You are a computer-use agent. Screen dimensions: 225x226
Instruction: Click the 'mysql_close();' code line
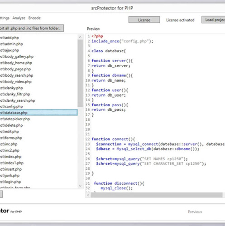[117, 188]
